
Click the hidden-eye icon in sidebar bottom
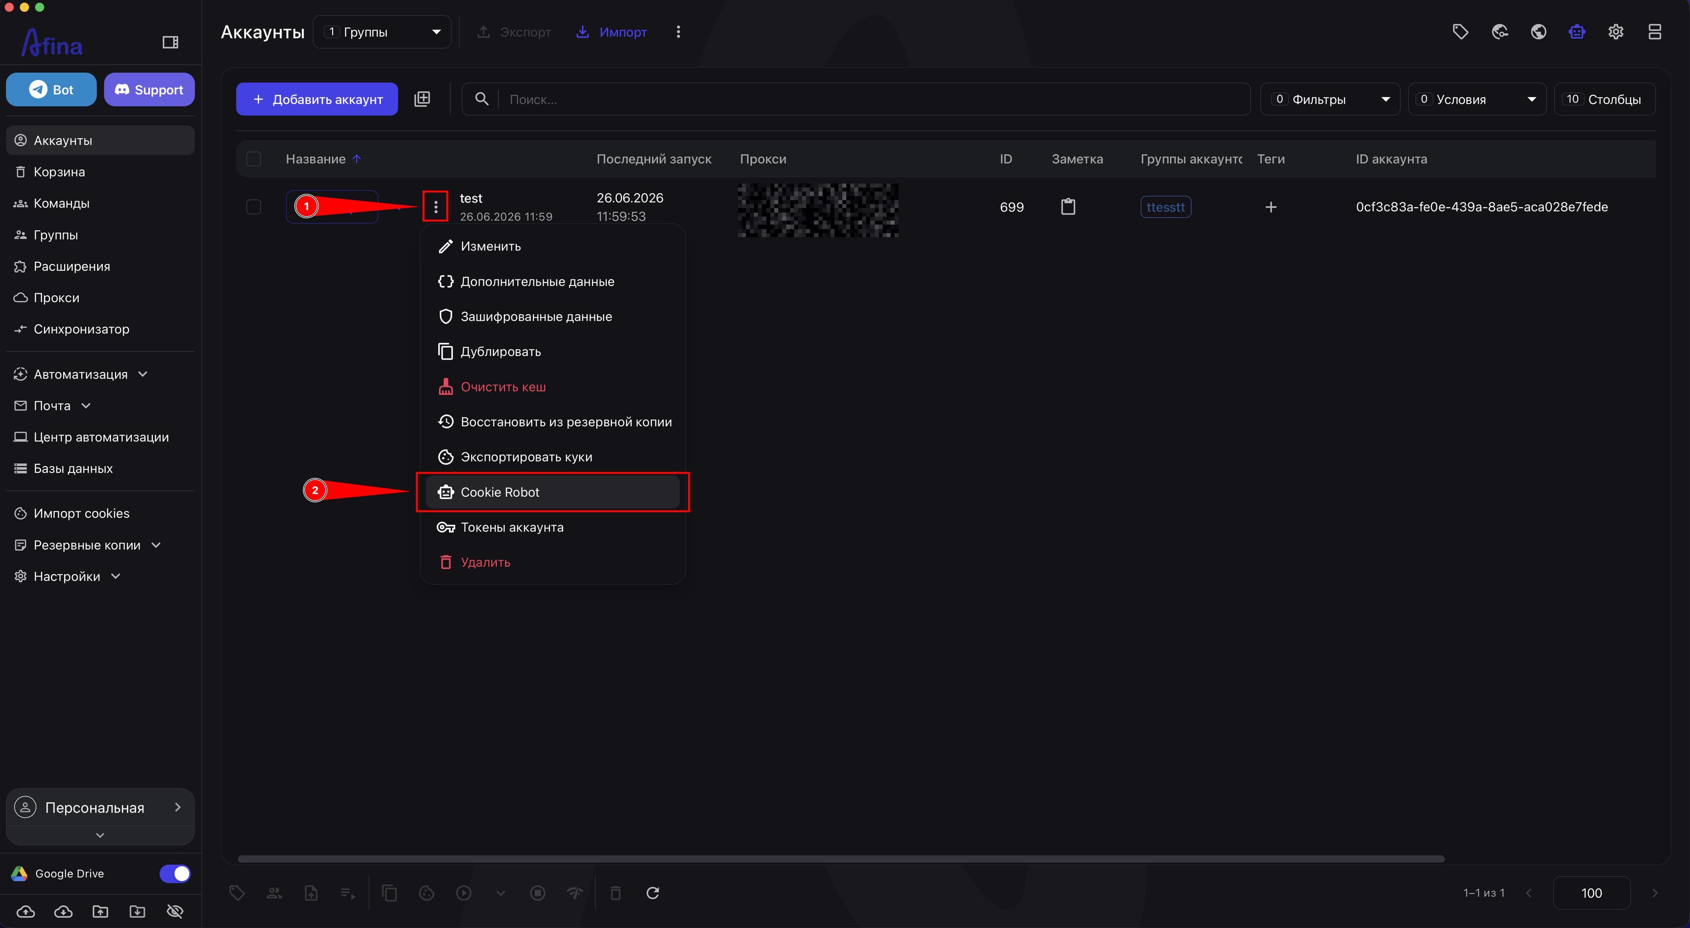[175, 911]
